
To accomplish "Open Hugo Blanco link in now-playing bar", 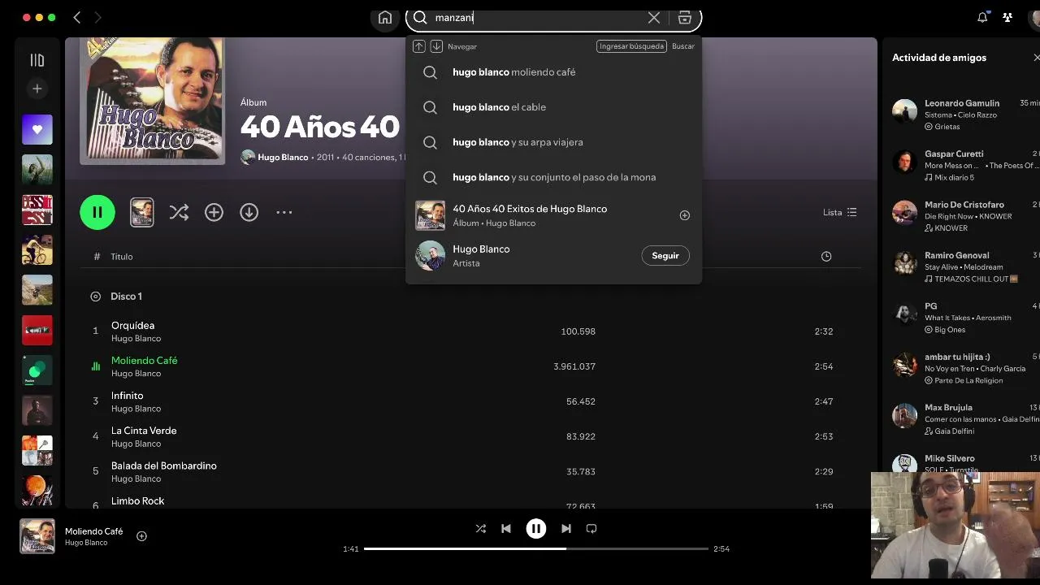I will (86, 543).
